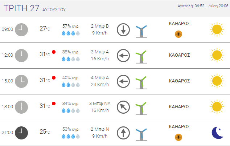Click the ΚΑΘΑΡΟΣ label at 15:00
Screen dimensions: 230x146
coord(180,81)
